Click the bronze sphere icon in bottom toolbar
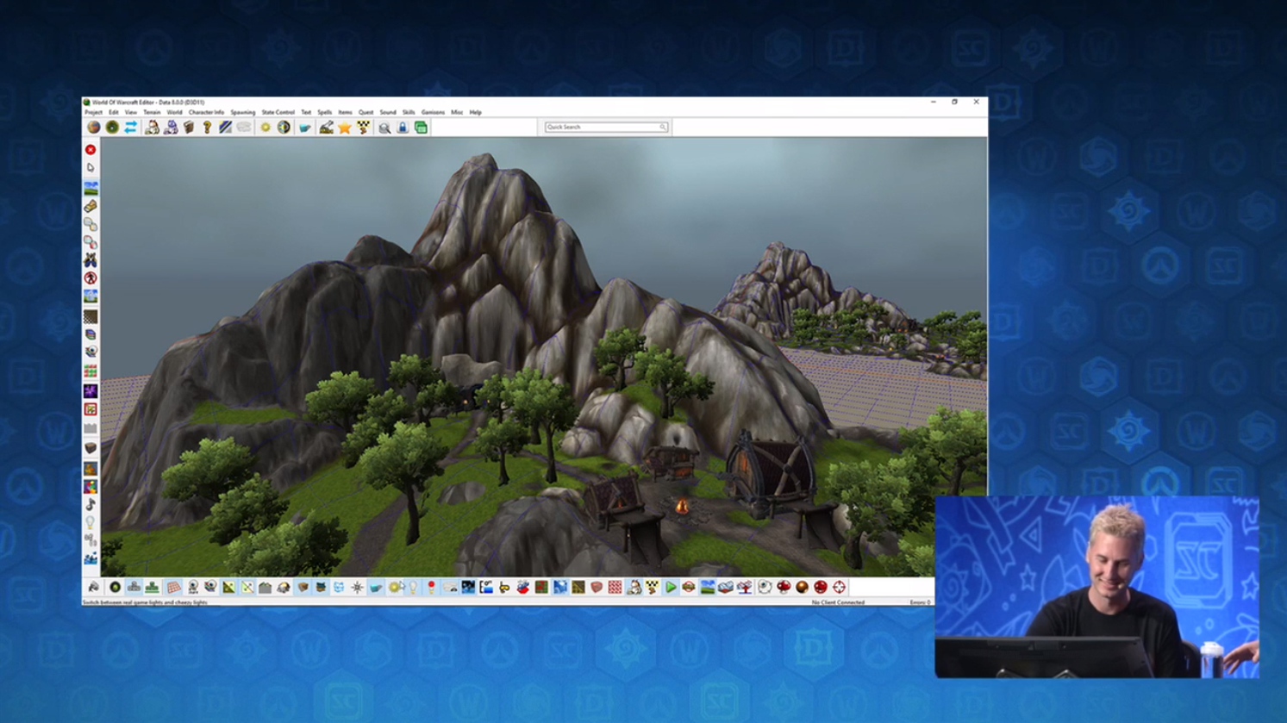Viewport: 1287px width, 723px height. point(802,588)
